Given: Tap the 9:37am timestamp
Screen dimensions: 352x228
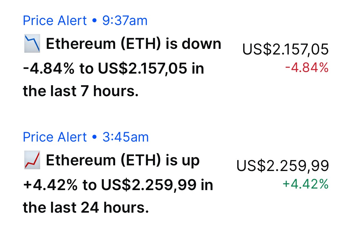Looking at the screenshot, I should click(x=125, y=21).
